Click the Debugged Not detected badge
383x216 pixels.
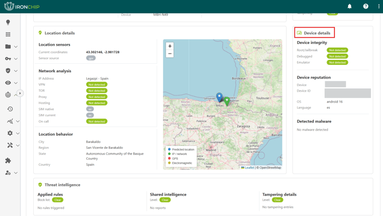point(337,56)
